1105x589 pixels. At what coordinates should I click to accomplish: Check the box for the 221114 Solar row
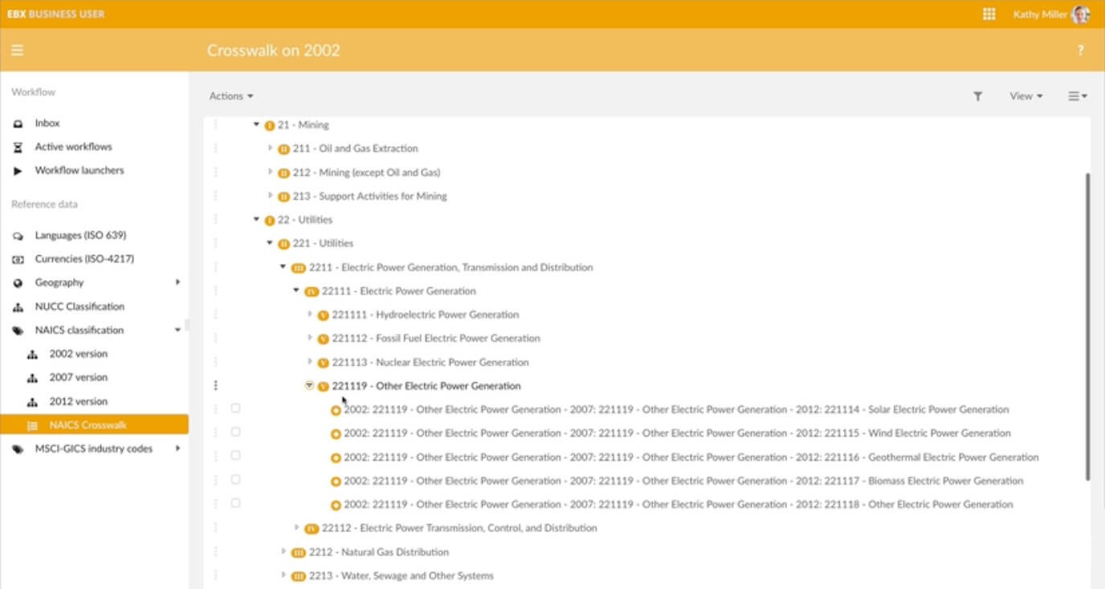[x=235, y=408]
